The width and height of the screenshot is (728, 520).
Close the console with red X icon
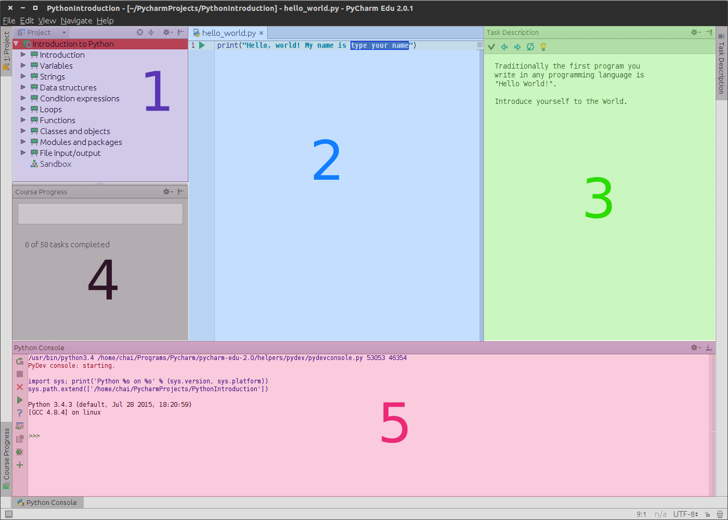point(20,387)
